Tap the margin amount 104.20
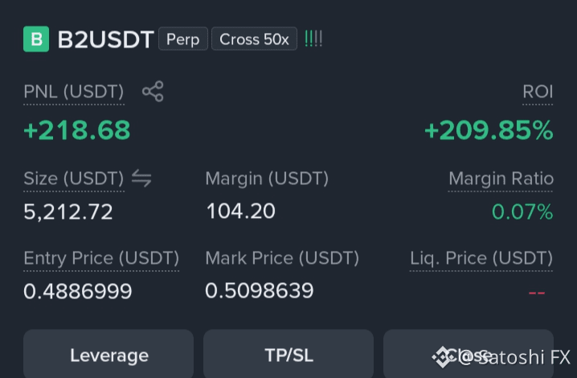This screenshot has height=378, width=577. [x=240, y=211]
